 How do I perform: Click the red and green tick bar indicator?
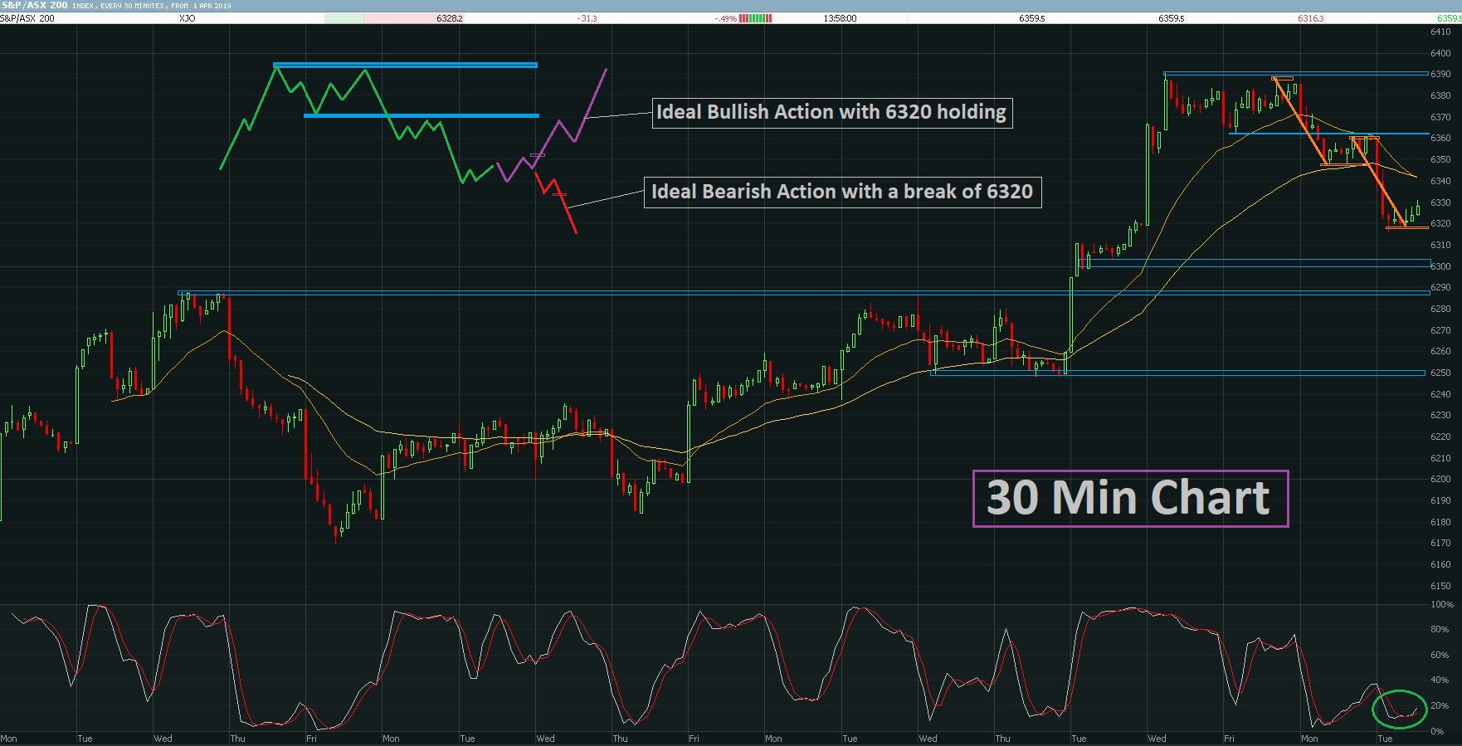coord(755,18)
